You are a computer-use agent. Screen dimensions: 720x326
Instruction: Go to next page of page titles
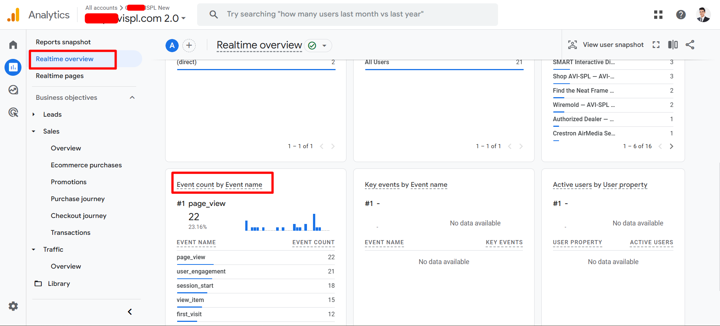671,146
